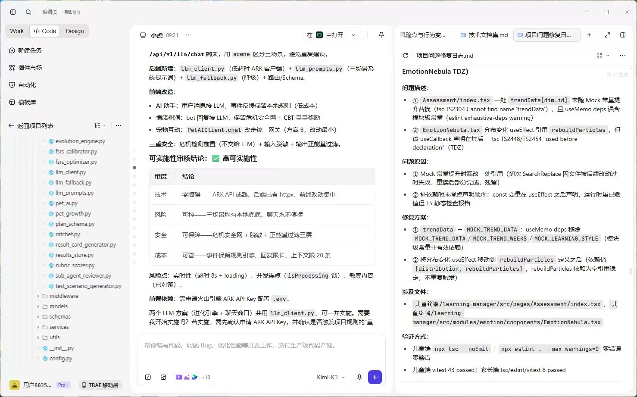Attach an image via picture icon
This screenshot has width=637, height=397.
click(163, 377)
